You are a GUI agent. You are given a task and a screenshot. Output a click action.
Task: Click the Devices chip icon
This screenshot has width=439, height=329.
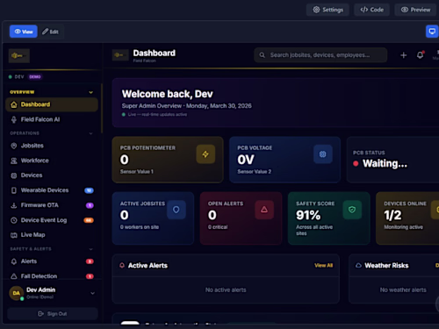pyautogui.click(x=14, y=175)
